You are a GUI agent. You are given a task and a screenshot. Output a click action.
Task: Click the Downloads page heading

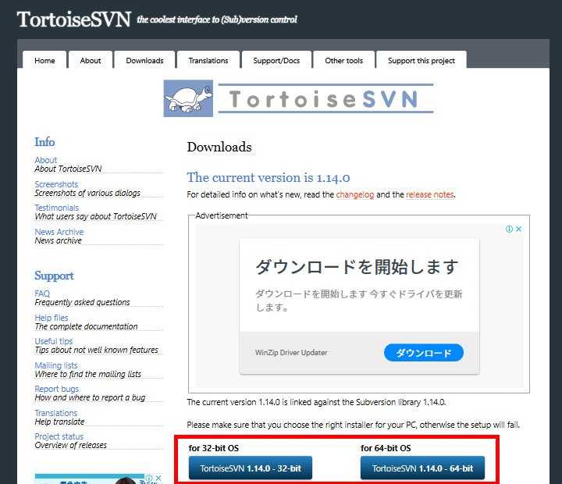(x=219, y=147)
